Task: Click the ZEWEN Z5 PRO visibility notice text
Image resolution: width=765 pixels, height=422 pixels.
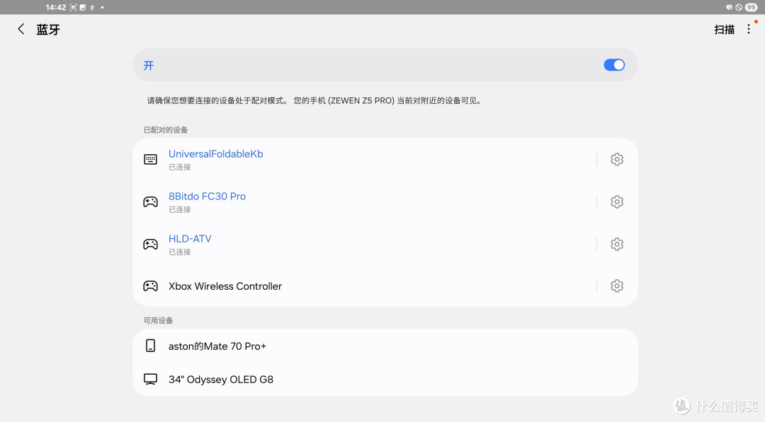Action: click(314, 101)
